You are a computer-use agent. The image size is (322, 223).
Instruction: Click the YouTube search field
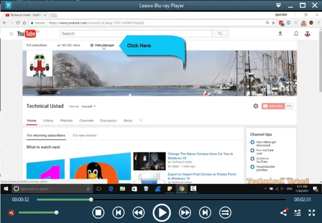click(x=136, y=34)
